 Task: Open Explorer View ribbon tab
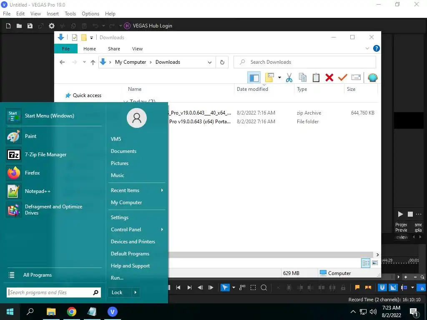tap(137, 49)
